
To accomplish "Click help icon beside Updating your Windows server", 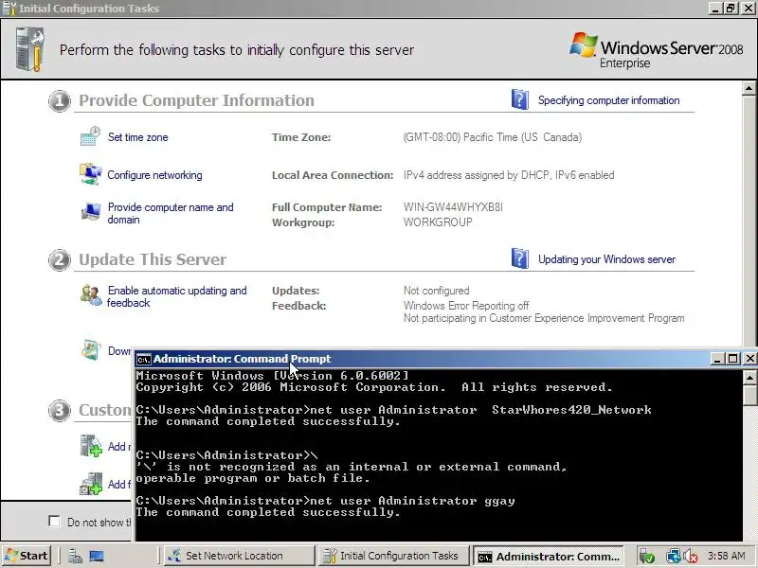I will (x=519, y=258).
